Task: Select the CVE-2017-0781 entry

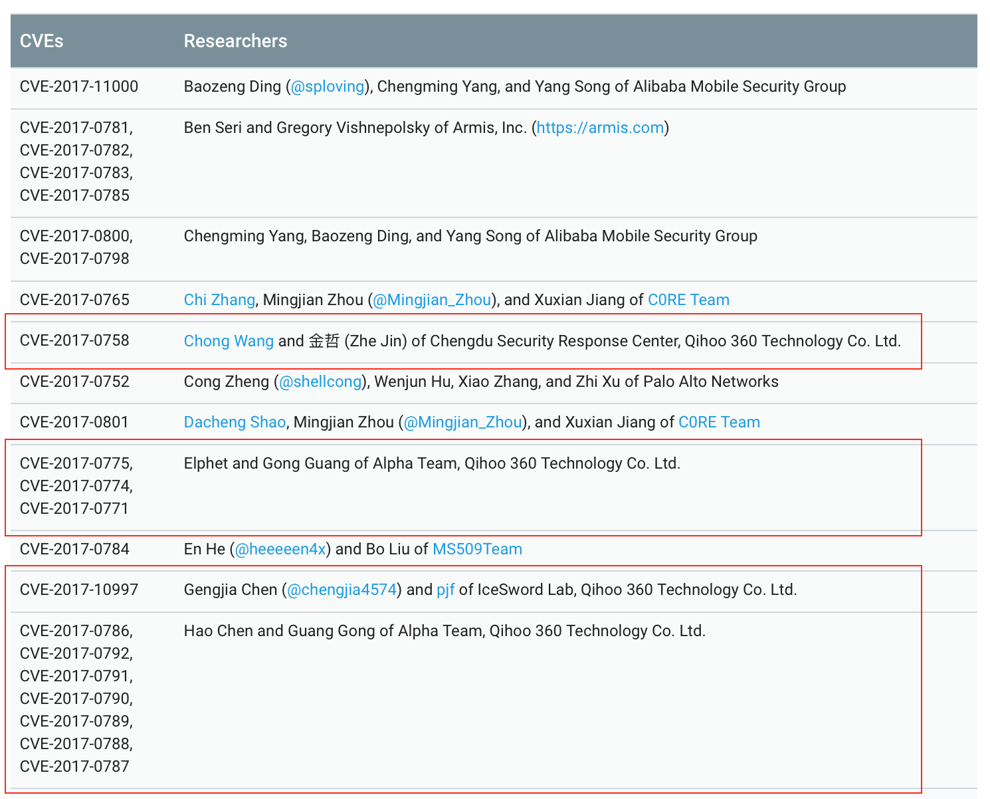Action: click(76, 128)
